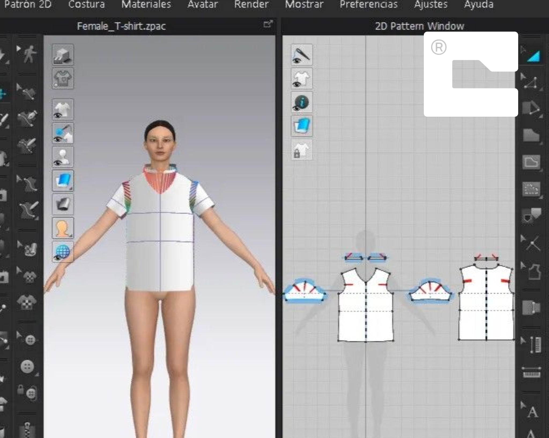Screen dimensions: 549x438
Task: Click the Edit Text A tool
Action: (532, 412)
